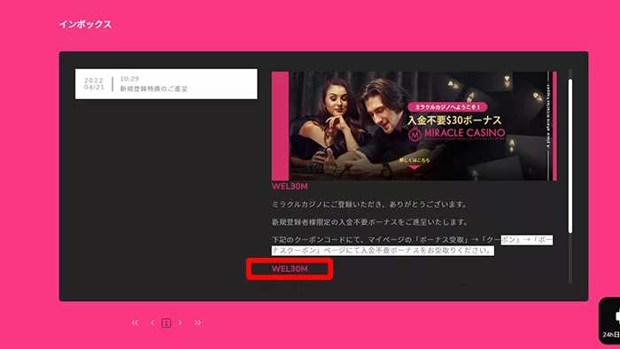
Task: Click the 2022 04/21 message date
Action: click(94, 84)
